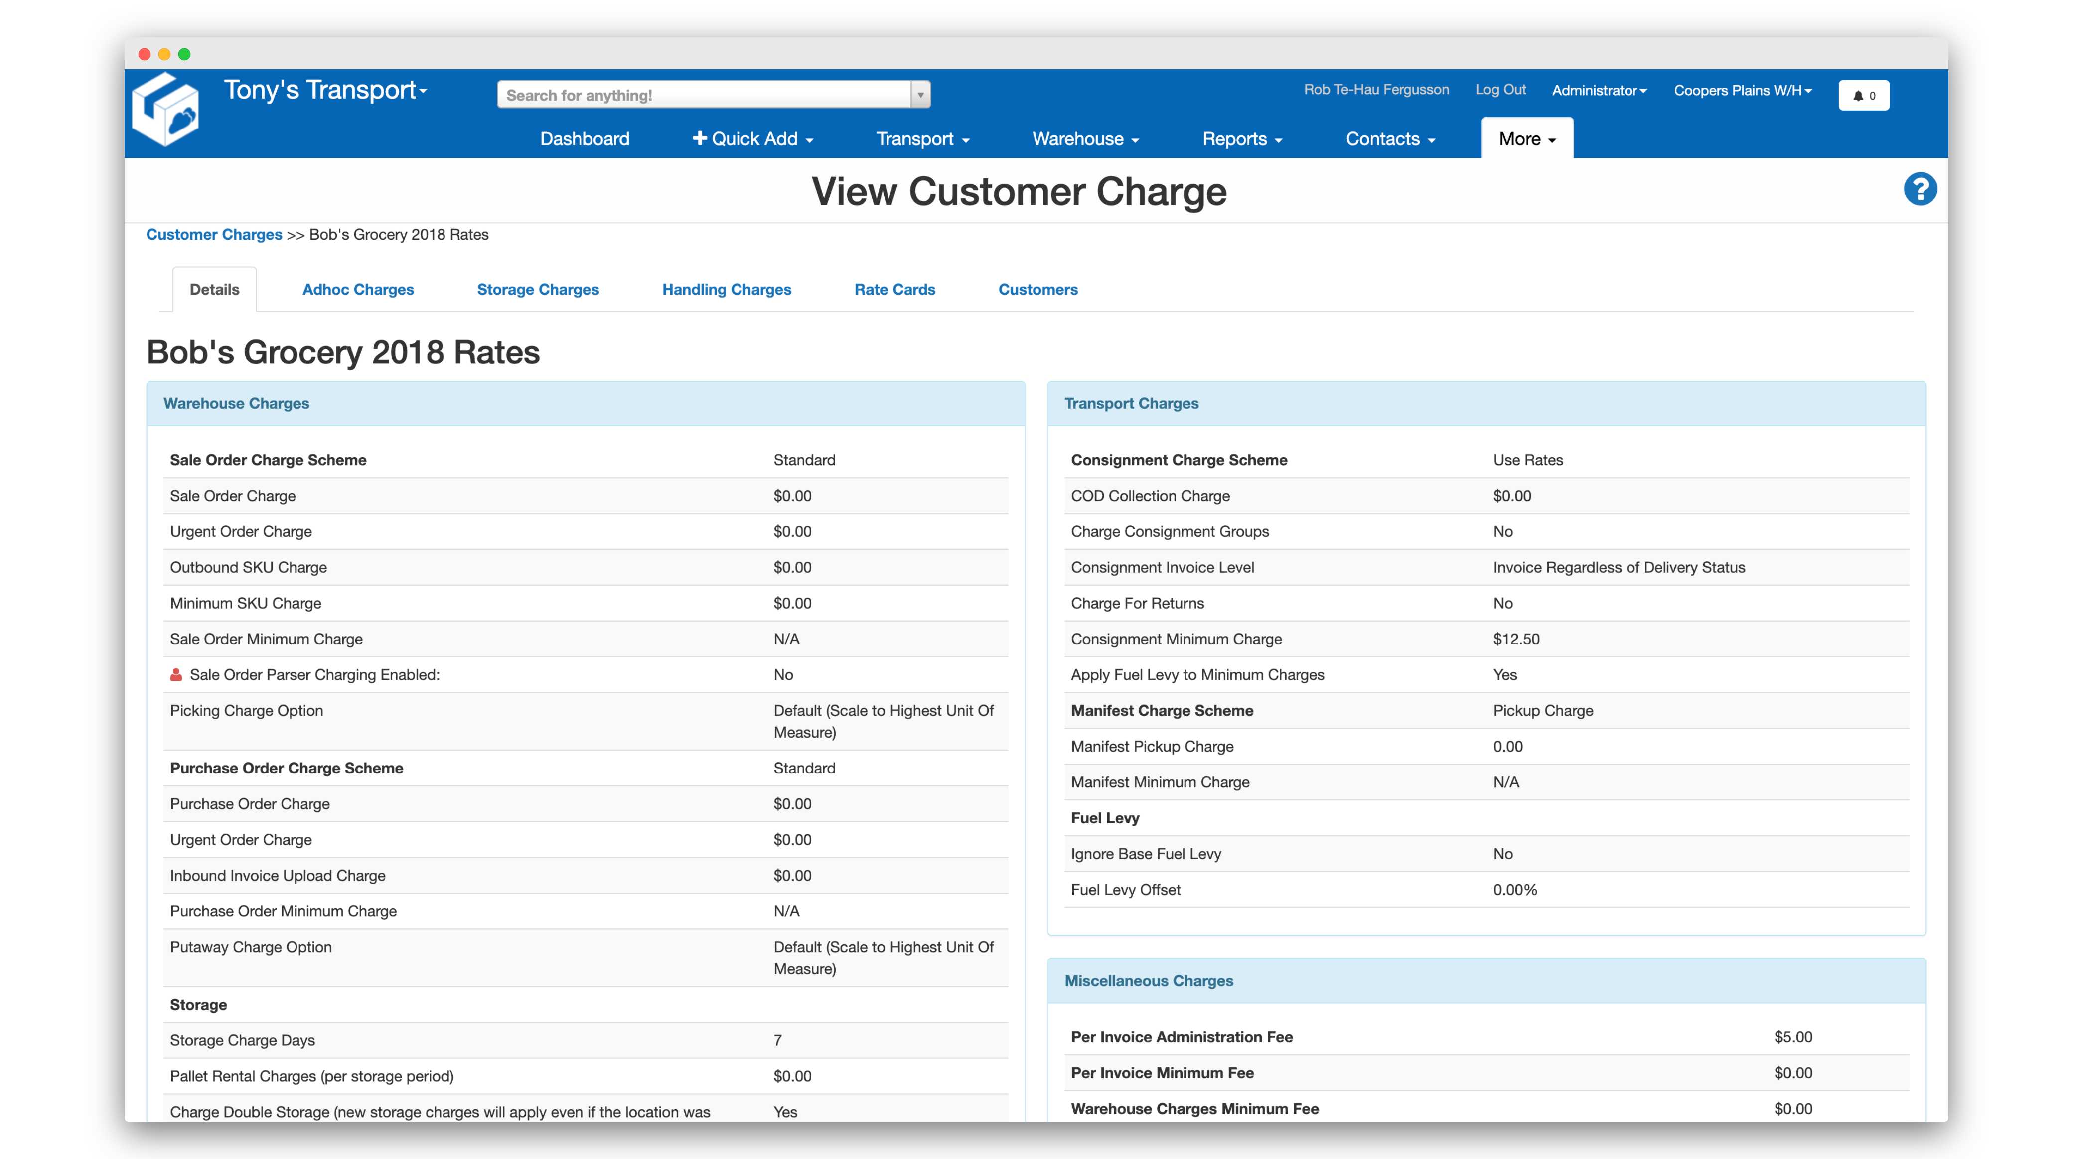Open the Coopers Plains W/H selector
2073x1159 pixels.
coord(1742,90)
